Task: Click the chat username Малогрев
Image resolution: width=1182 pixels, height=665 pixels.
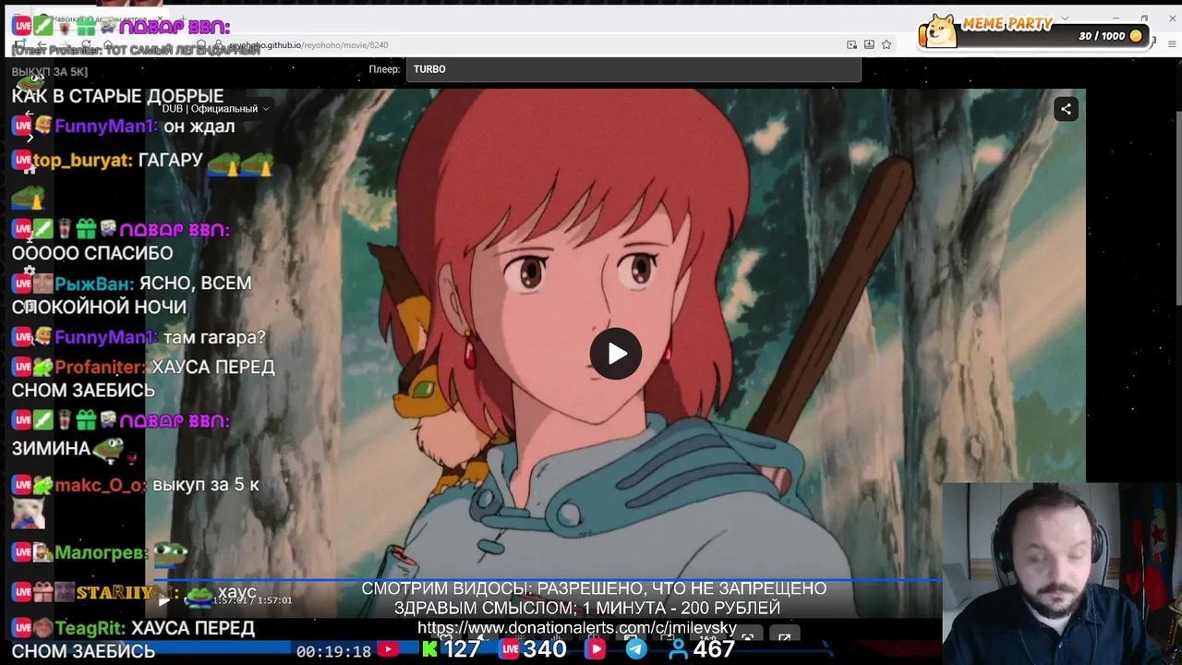Action: (x=102, y=552)
